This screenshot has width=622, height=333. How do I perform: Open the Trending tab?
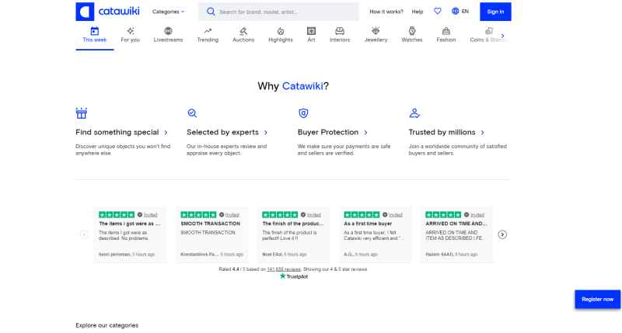click(208, 35)
